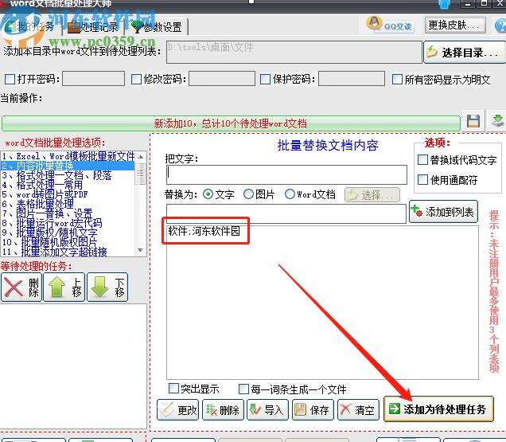Switch to 我的任务 tab
The image size is (506, 442).
click(31, 27)
